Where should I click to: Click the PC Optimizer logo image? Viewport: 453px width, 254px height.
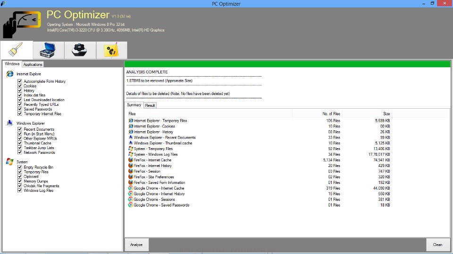tap(22, 24)
